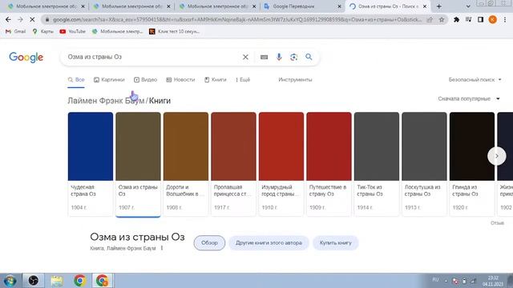Open Google Lens image search icon
513x288 pixels.
point(294,57)
